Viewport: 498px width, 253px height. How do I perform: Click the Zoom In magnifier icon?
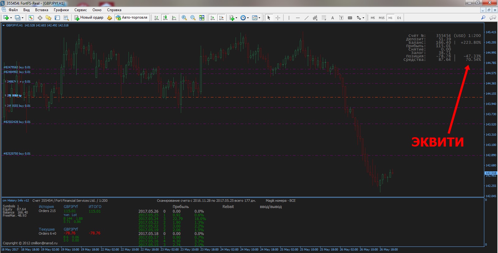(184, 18)
